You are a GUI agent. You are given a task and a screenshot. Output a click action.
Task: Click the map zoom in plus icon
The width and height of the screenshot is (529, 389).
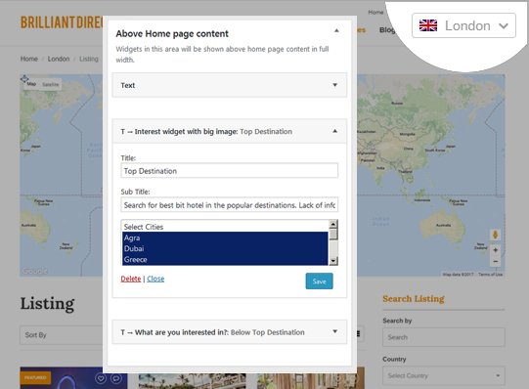[x=495, y=250]
